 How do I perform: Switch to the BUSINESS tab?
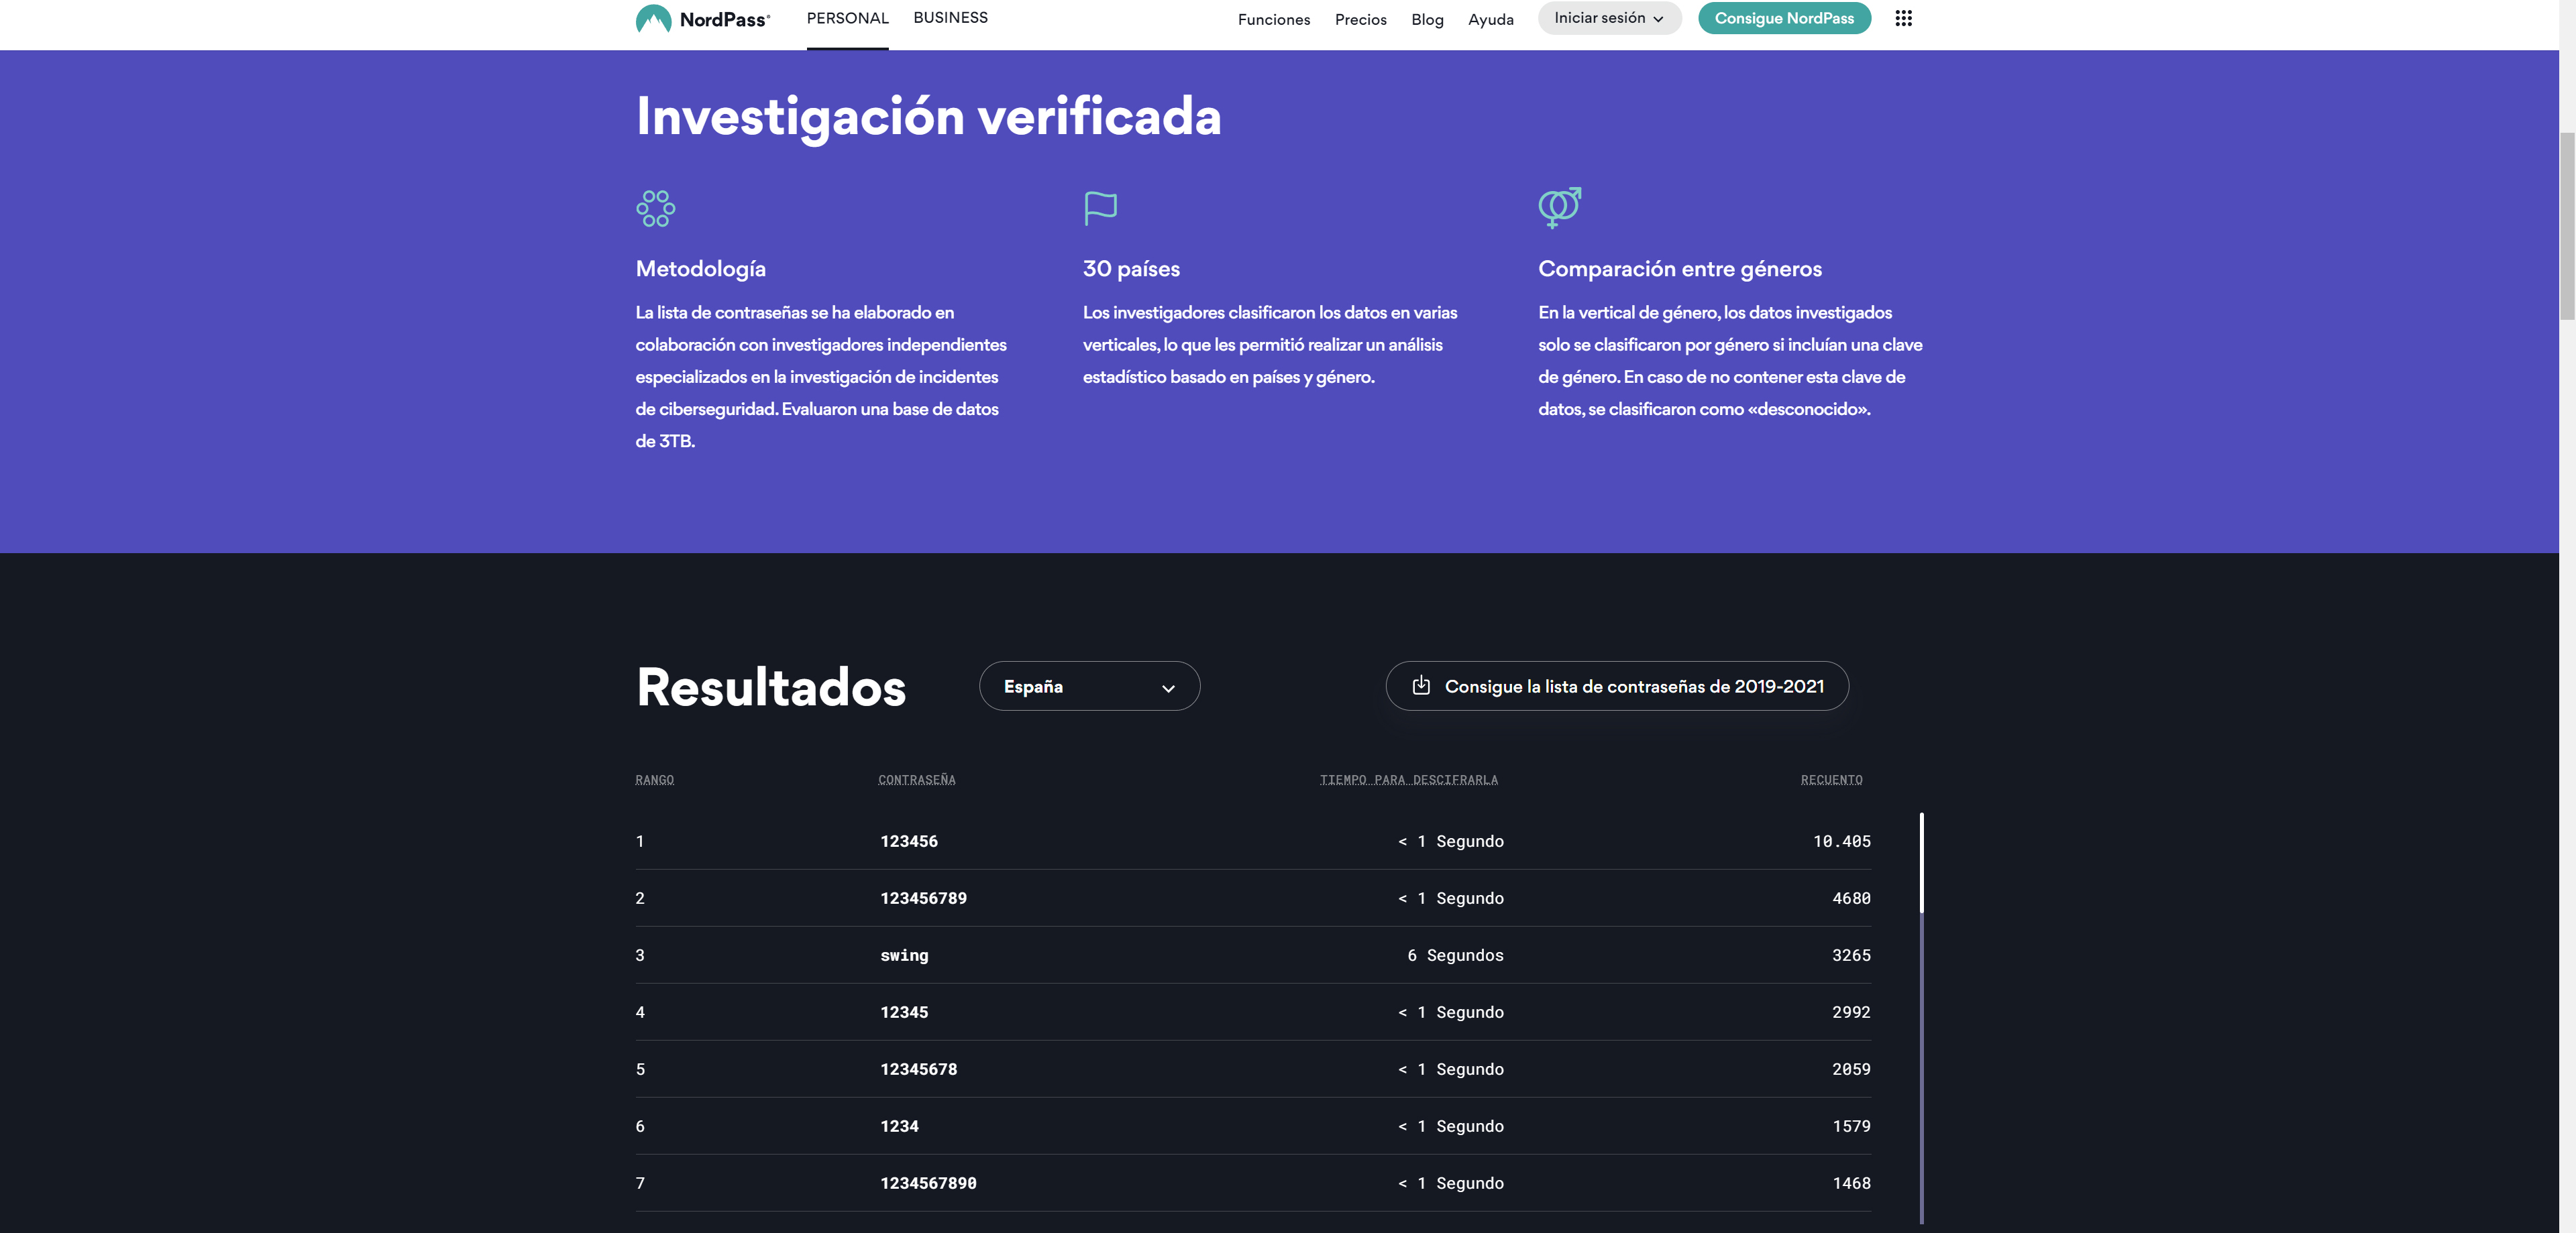(950, 18)
